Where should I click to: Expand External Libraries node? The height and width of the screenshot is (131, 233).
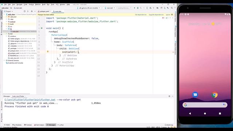[x=4, y=60]
